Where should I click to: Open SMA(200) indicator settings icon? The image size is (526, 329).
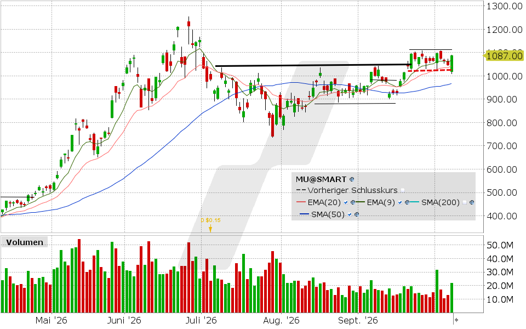[472, 202]
